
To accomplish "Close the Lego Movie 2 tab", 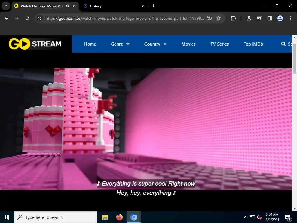I will click(74, 6).
